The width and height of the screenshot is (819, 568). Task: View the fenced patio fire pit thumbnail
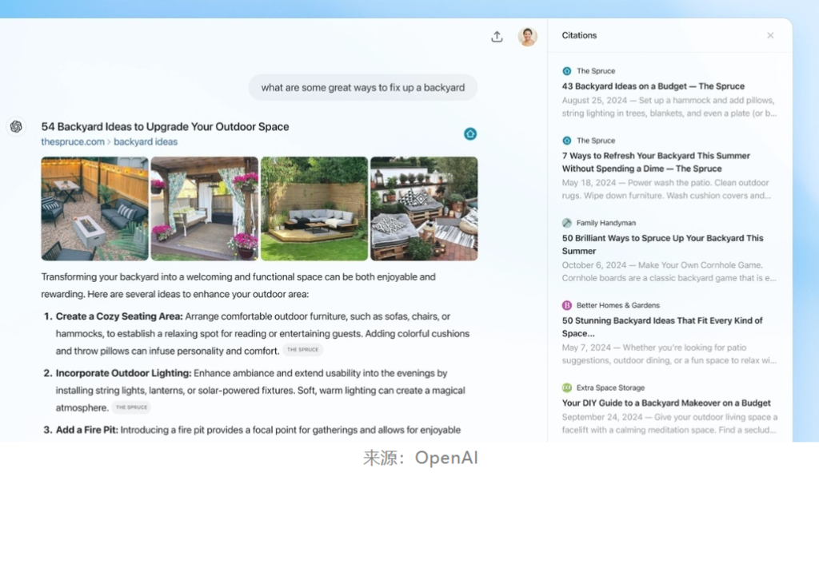click(x=94, y=209)
